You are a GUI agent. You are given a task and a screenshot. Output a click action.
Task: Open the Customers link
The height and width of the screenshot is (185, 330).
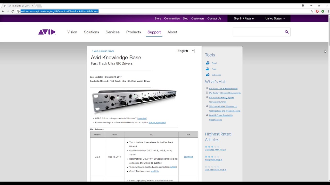pyautogui.click(x=198, y=18)
